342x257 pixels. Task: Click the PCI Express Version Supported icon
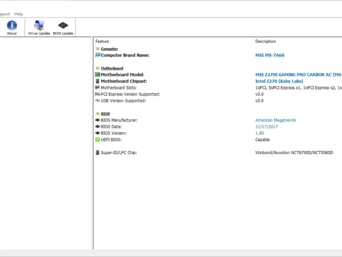click(x=97, y=94)
